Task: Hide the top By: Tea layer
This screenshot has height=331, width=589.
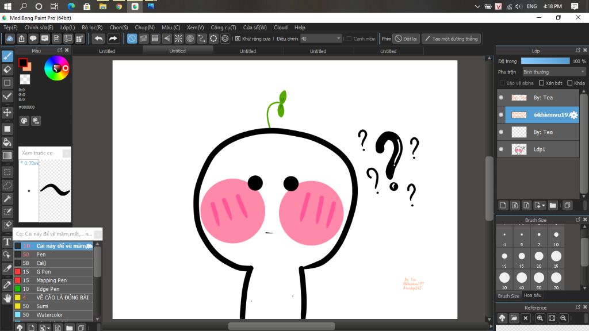Action: (501, 98)
